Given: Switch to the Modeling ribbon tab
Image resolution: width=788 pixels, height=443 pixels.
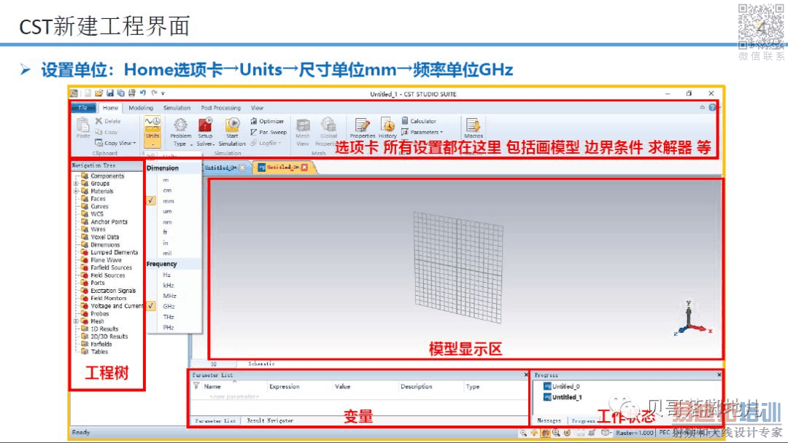Looking at the screenshot, I should pos(141,108).
